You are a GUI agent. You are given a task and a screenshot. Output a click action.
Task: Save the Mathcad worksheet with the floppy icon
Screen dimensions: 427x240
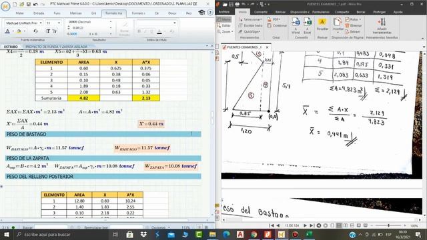[28, 5]
